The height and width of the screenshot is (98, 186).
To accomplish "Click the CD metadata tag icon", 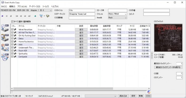I will [x=48, y=16].
